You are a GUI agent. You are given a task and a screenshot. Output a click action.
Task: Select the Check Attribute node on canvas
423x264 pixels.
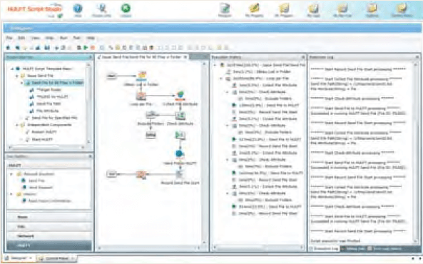coord(180,116)
